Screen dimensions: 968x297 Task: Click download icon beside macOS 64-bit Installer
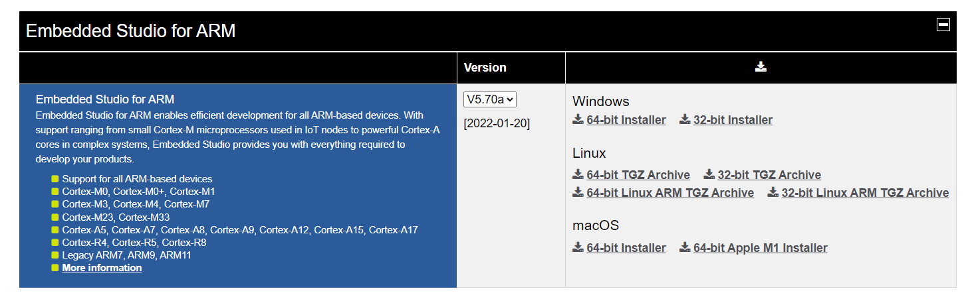[x=578, y=247]
